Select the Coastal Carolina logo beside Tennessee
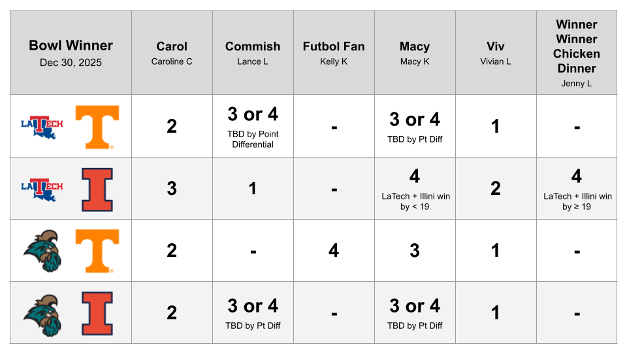 coord(40,250)
